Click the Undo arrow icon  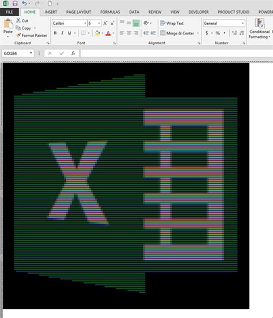[x=25, y=3]
